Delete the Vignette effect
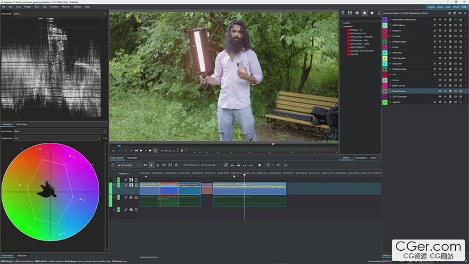 tap(465, 102)
